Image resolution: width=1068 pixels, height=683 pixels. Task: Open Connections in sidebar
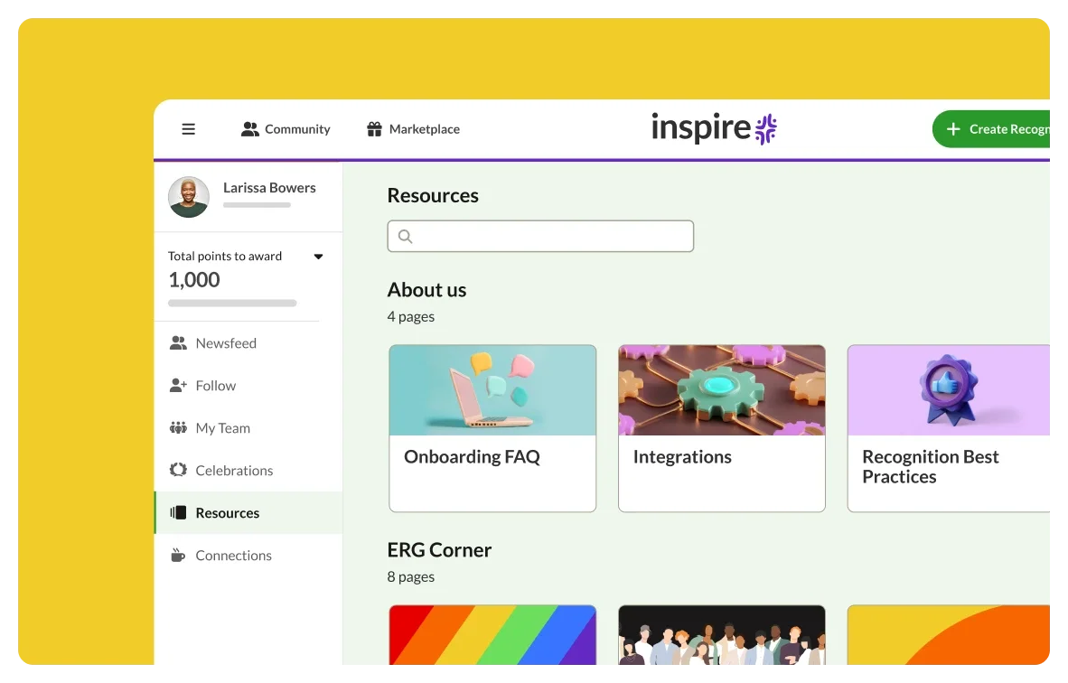[x=248, y=556]
